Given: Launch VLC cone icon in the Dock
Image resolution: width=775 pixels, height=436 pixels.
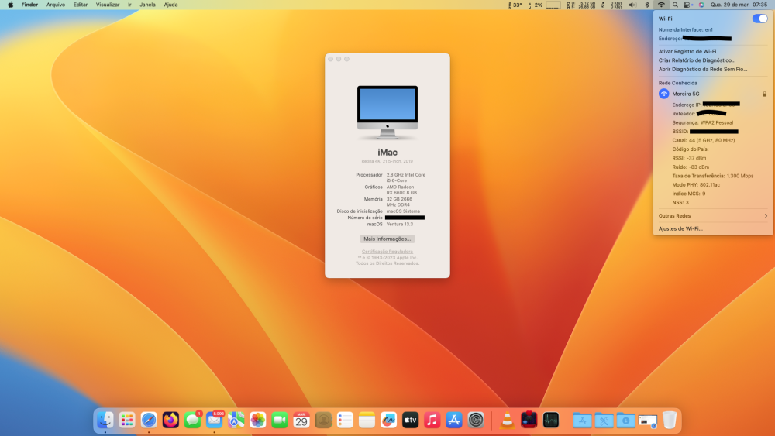Looking at the screenshot, I should click(x=507, y=421).
